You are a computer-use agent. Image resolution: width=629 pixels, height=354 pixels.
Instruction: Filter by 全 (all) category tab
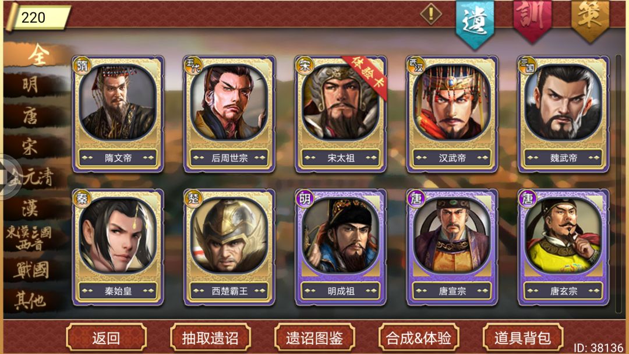click(37, 55)
